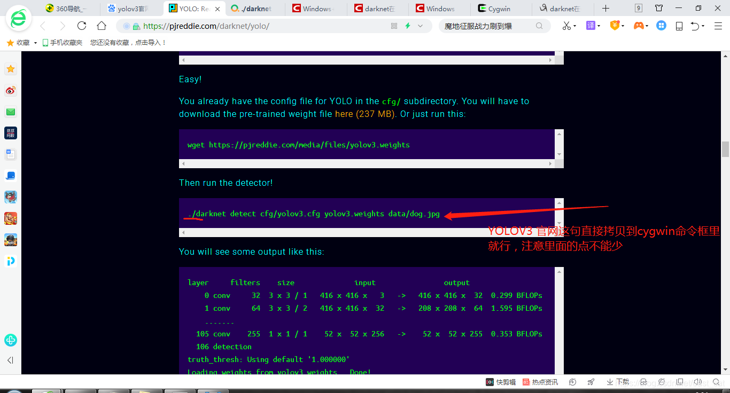Click the ./darknet detect command text
This screenshot has width=730, height=393.
click(x=314, y=214)
